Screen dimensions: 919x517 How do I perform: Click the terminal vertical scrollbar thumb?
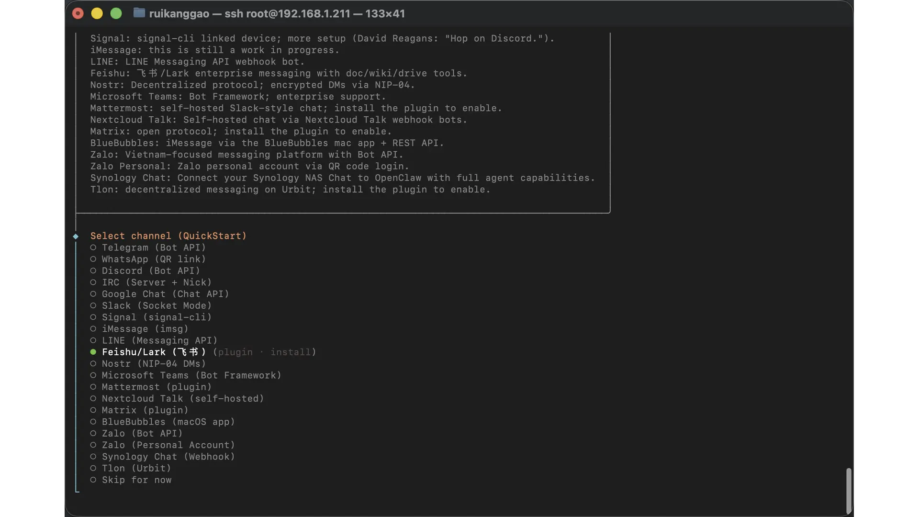click(x=849, y=490)
